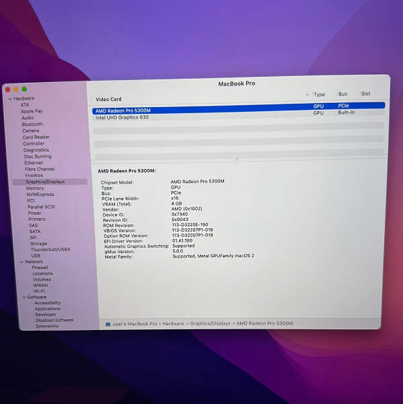Open Wi-Fi information
The image size is (403, 404).
coord(40,291)
